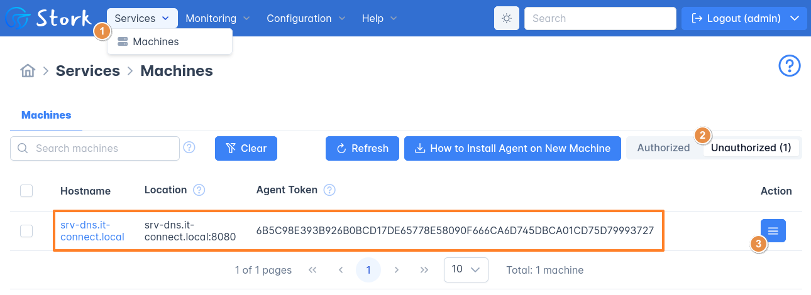Screen dimensions: 811x295
Task: Open the page help question-mark icon
Action: pos(790,66)
